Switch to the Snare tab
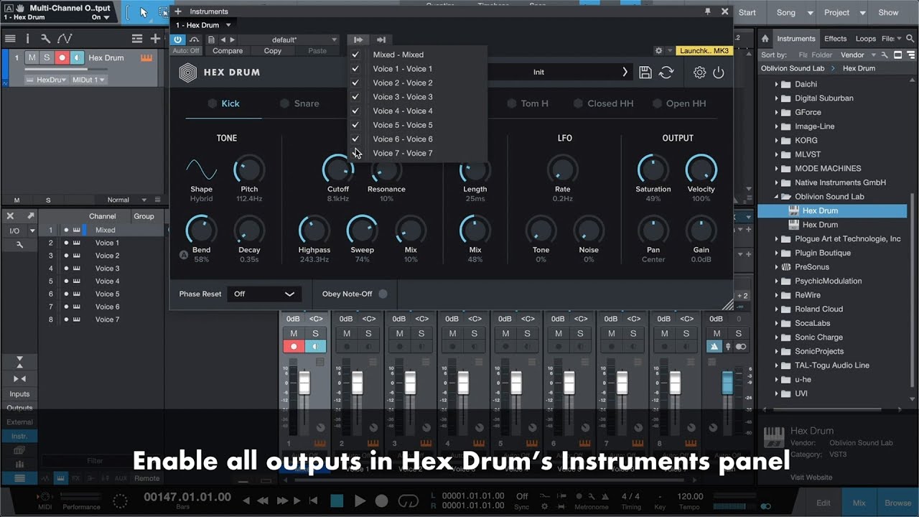Viewport: 919px width, 517px height. 299,103
